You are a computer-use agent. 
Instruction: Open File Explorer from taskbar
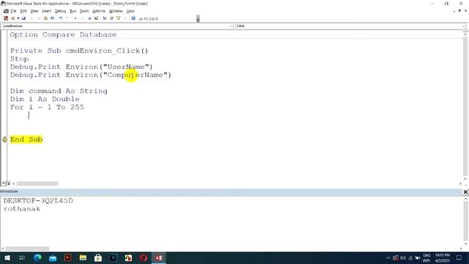(83, 257)
